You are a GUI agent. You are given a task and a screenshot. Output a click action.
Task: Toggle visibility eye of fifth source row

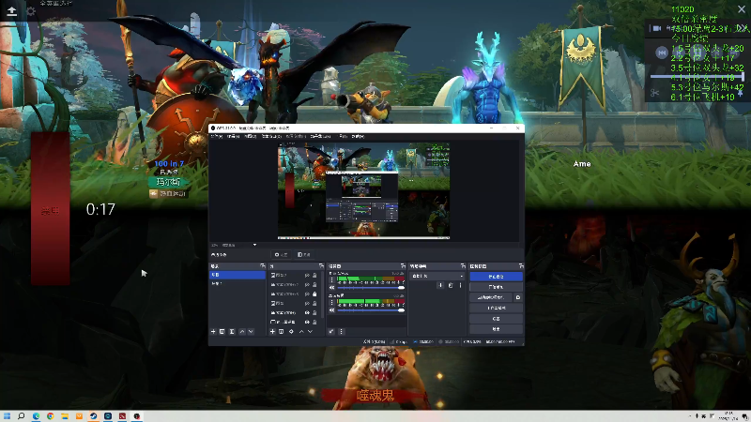coord(307,313)
